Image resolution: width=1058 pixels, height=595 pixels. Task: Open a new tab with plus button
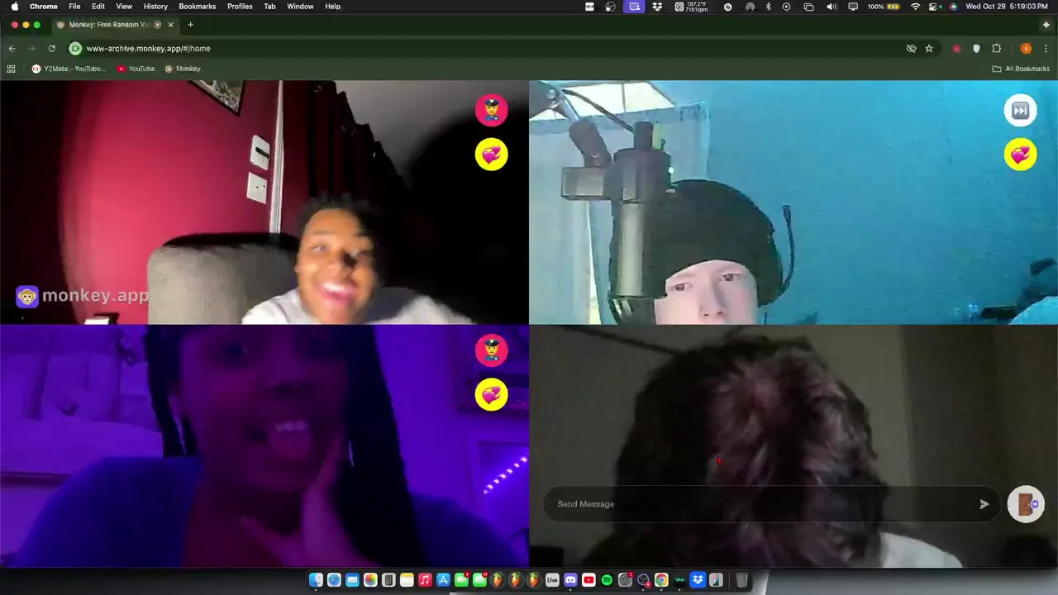click(x=190, y=25)
